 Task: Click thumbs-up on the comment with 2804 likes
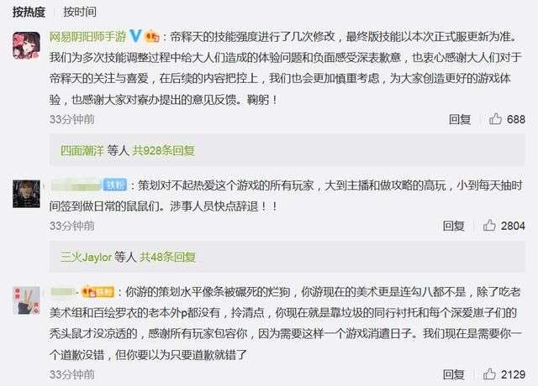pyautogui.click(x=489, y=226)
